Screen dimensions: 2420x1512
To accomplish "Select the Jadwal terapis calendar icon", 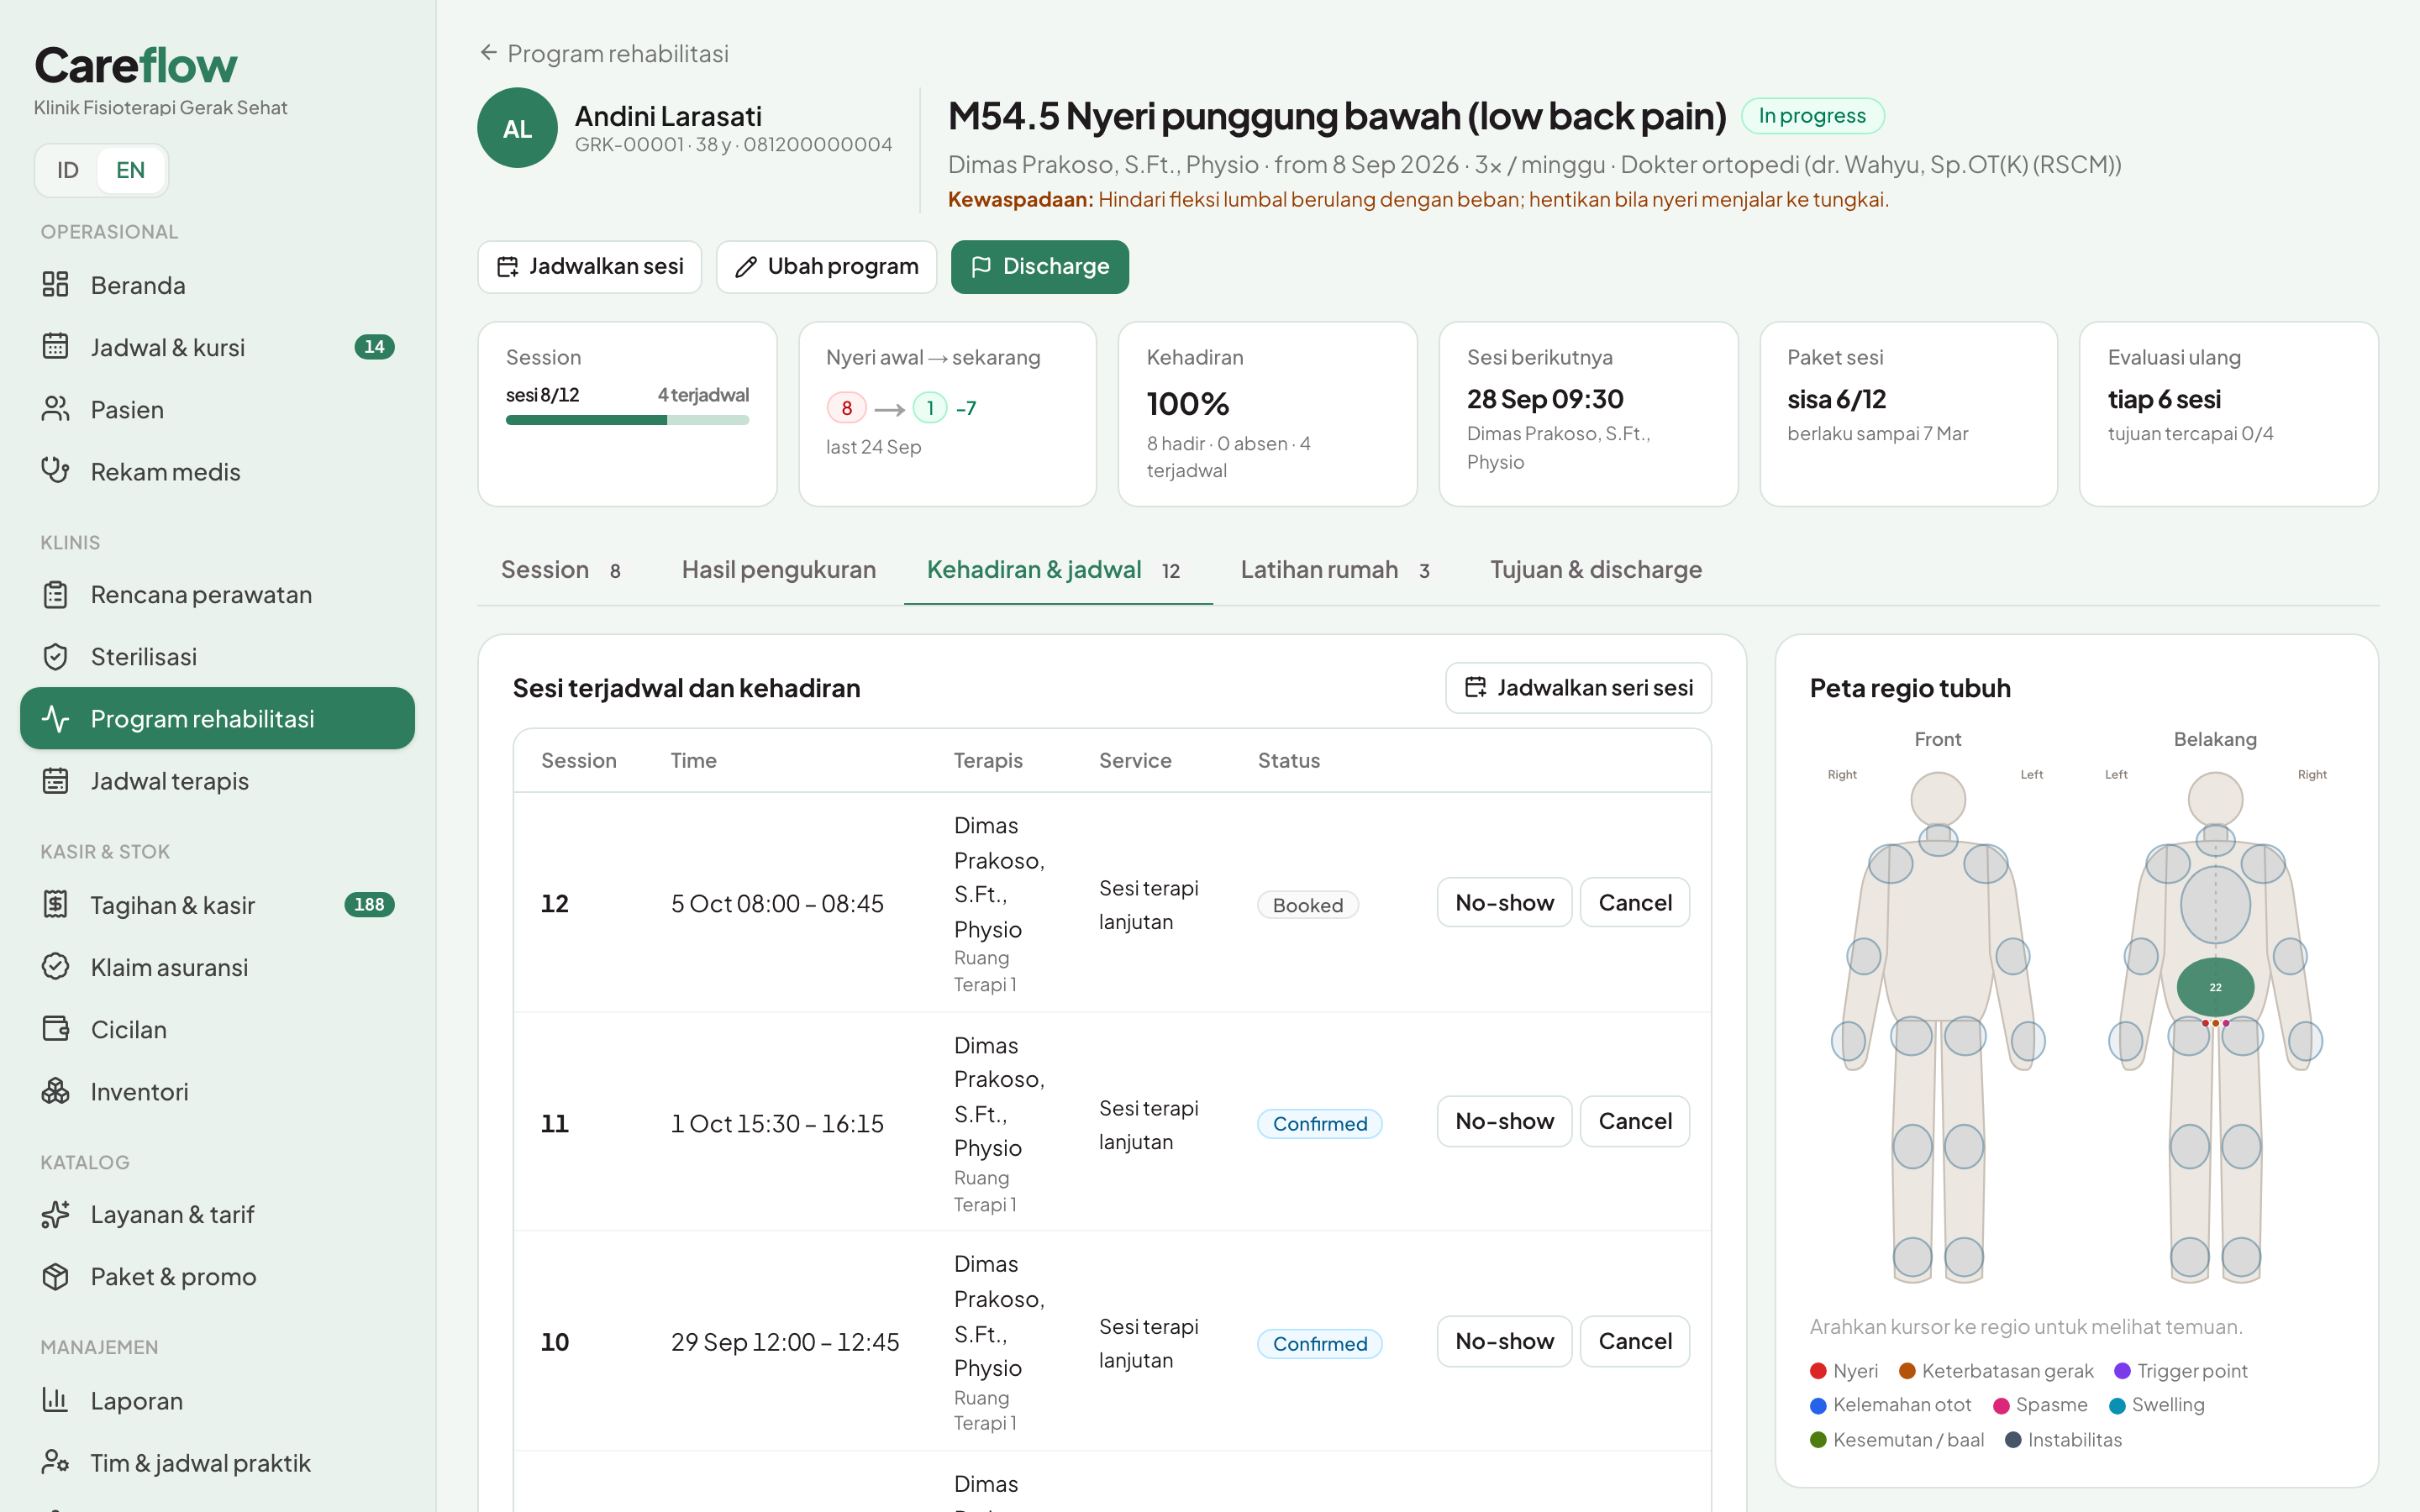I will 55,781.
